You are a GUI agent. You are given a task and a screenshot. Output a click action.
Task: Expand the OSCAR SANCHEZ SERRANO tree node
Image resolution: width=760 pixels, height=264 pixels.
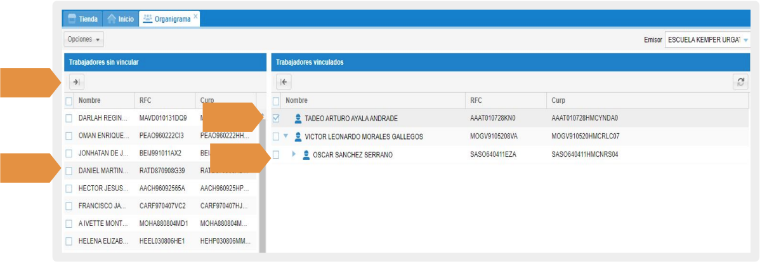pos(294,155)
